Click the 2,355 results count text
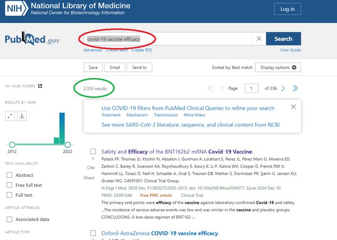The image size is (337, 240). [x=95, y=89]
